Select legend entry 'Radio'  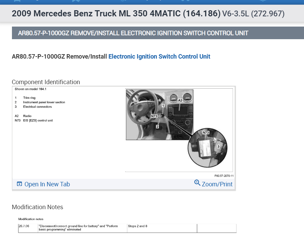27,116
